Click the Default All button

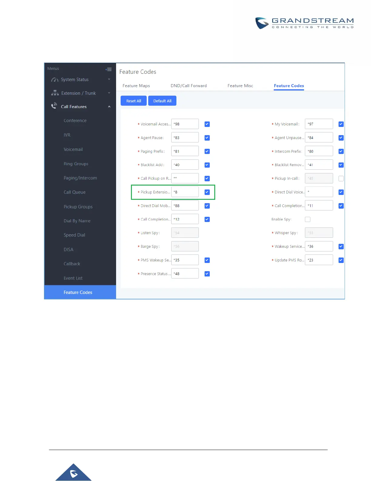(162, 101)
